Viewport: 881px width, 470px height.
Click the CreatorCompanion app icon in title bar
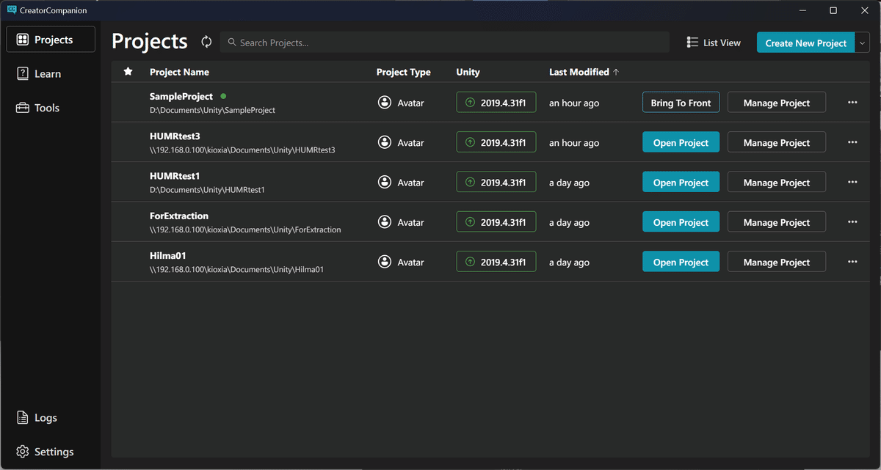12,10
